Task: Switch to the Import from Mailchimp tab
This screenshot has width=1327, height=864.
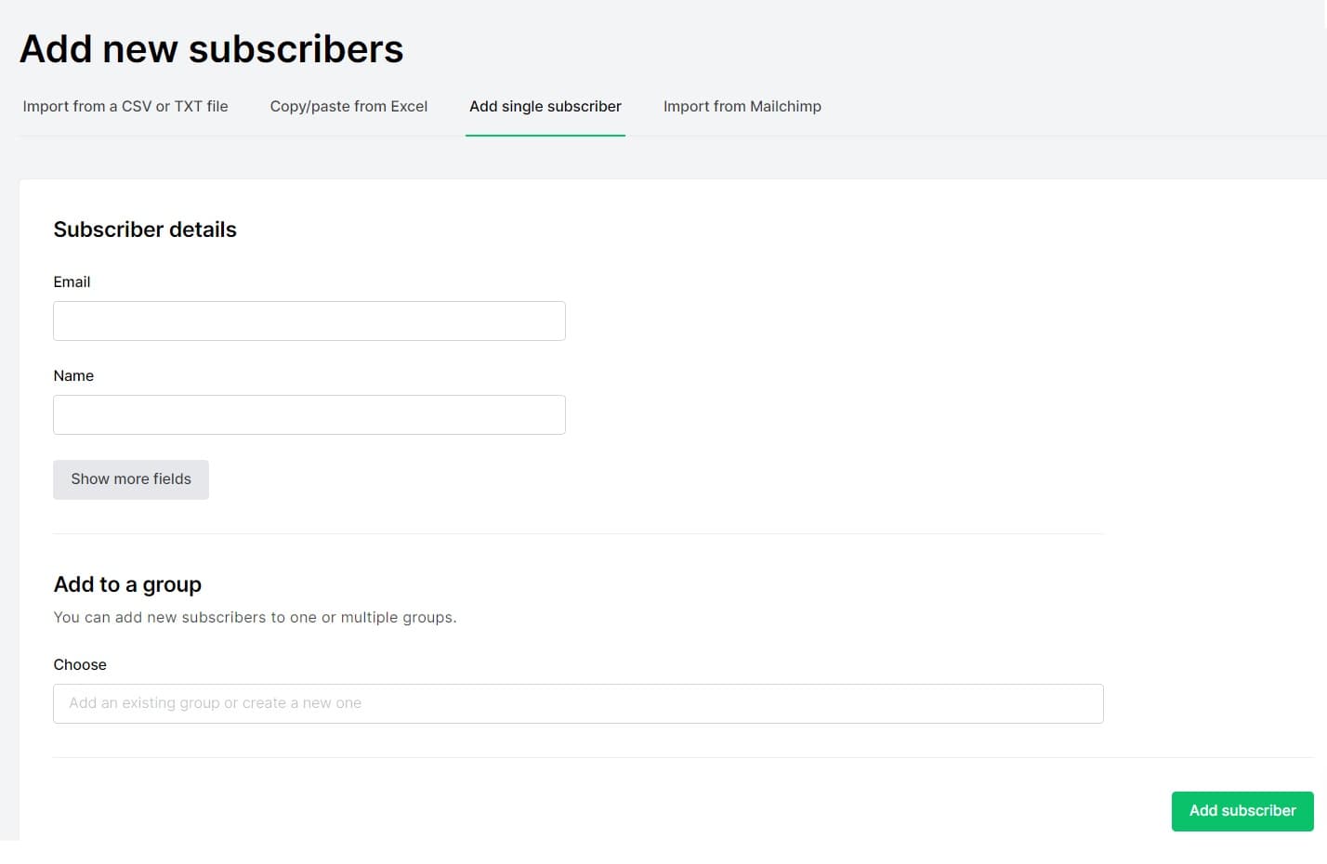Action: click(x=742, y=106)
